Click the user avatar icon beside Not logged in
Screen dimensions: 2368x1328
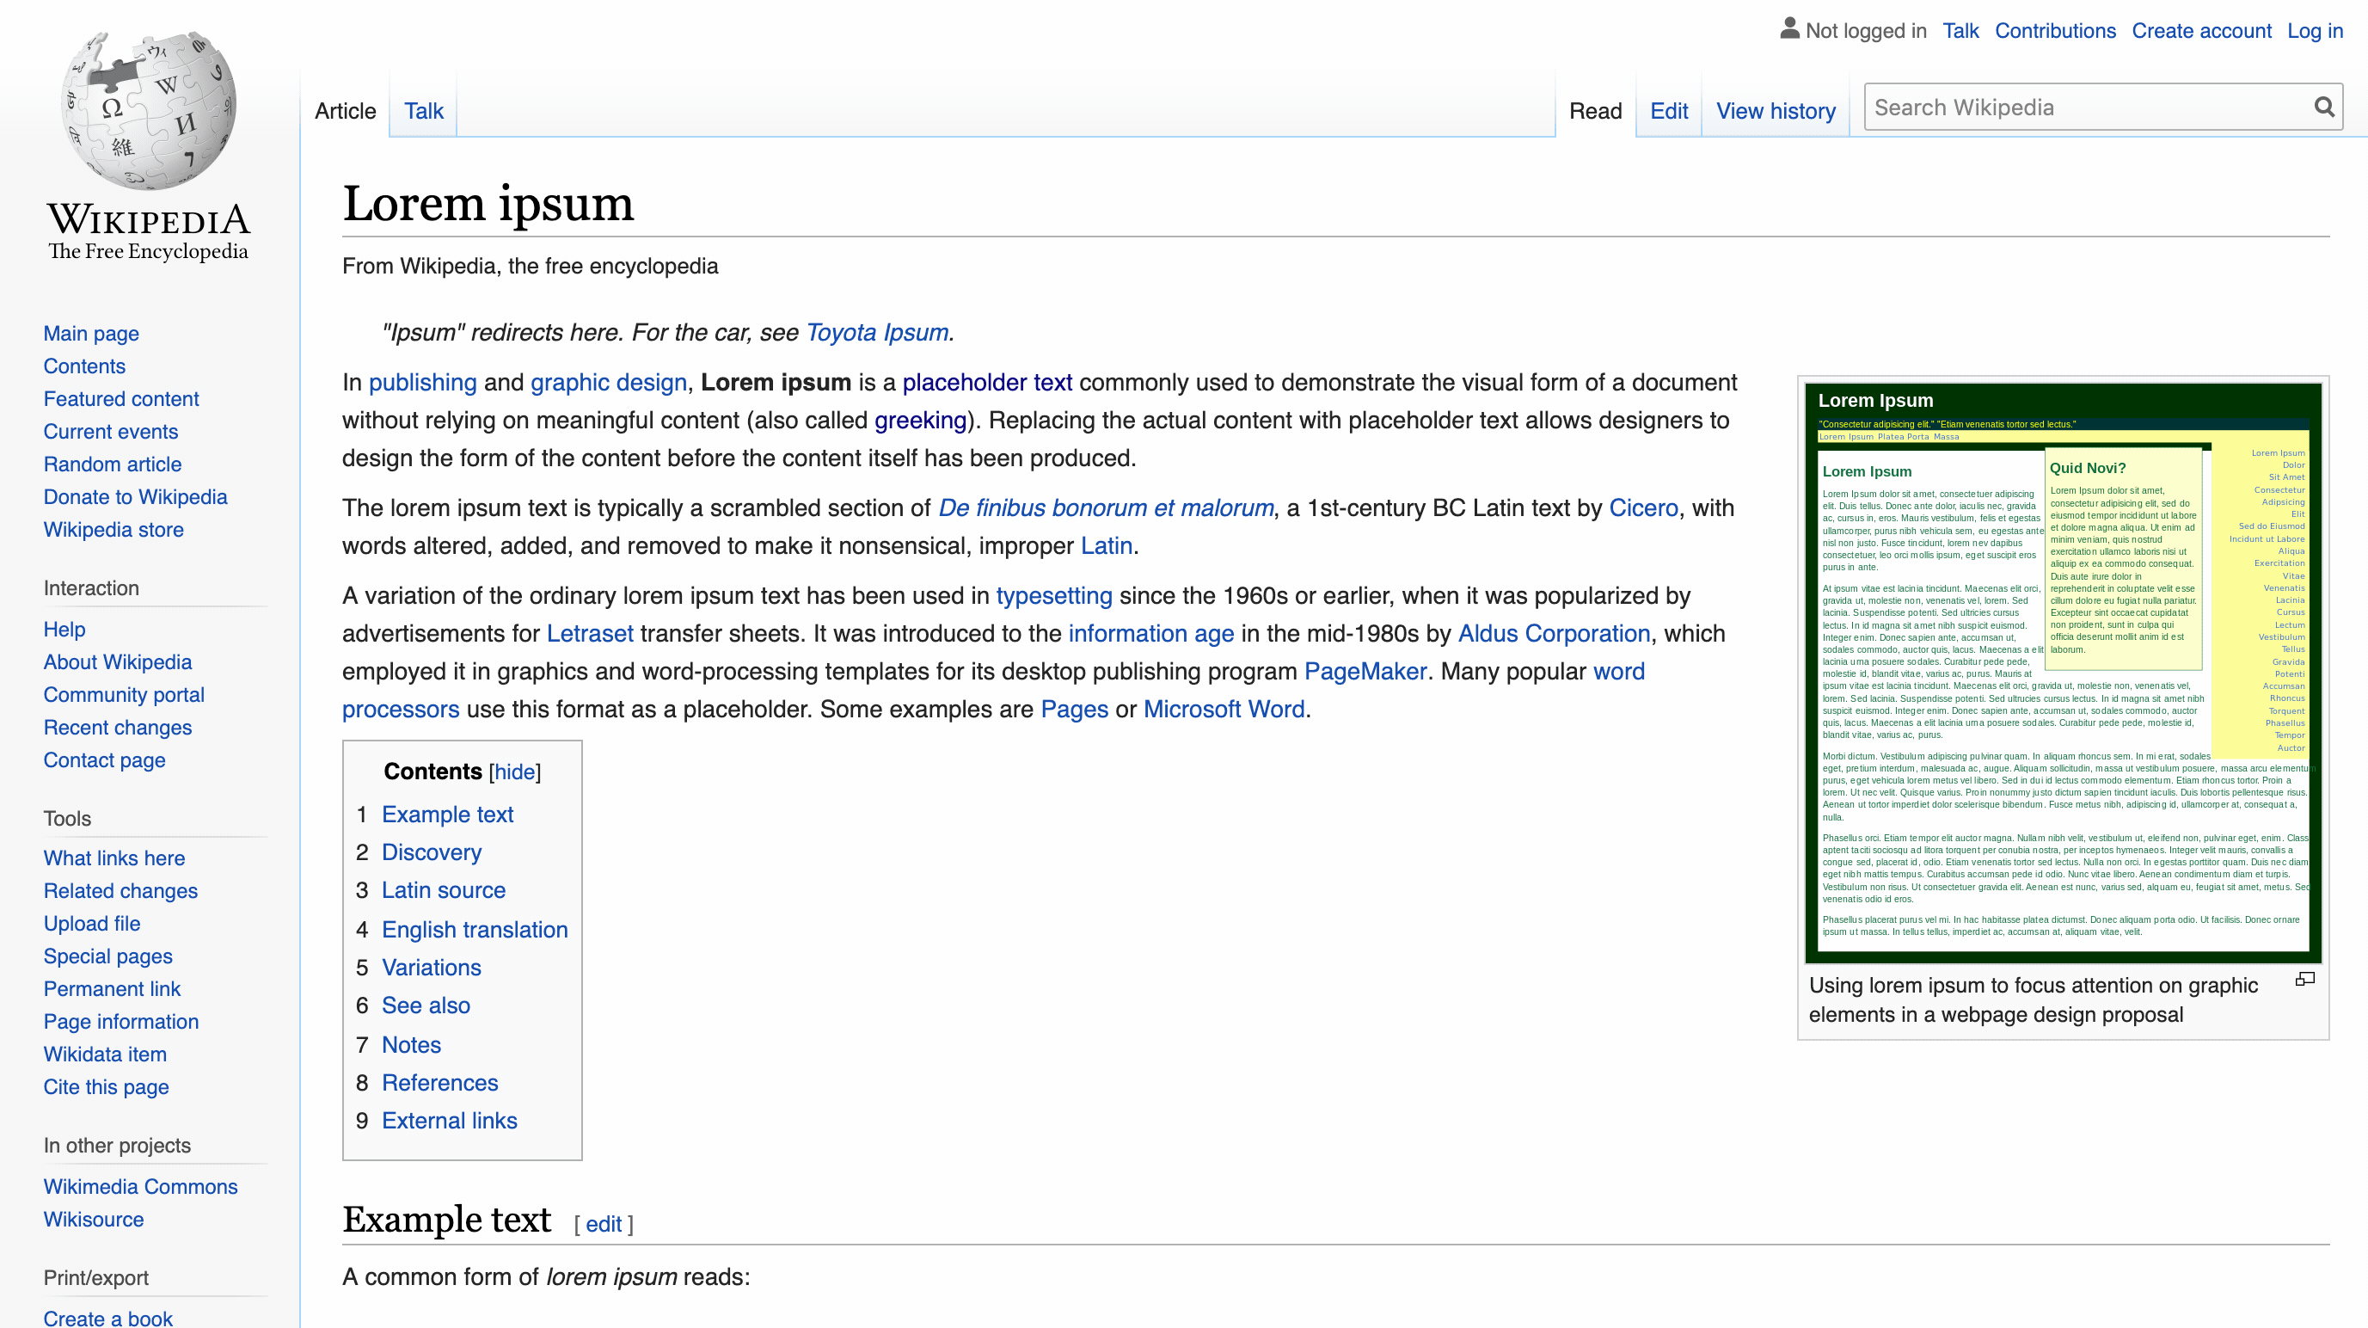click(1788, 28)
